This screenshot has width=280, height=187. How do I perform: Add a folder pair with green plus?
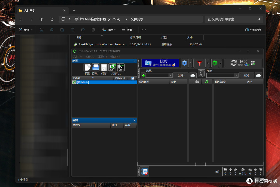click(143, 75)
